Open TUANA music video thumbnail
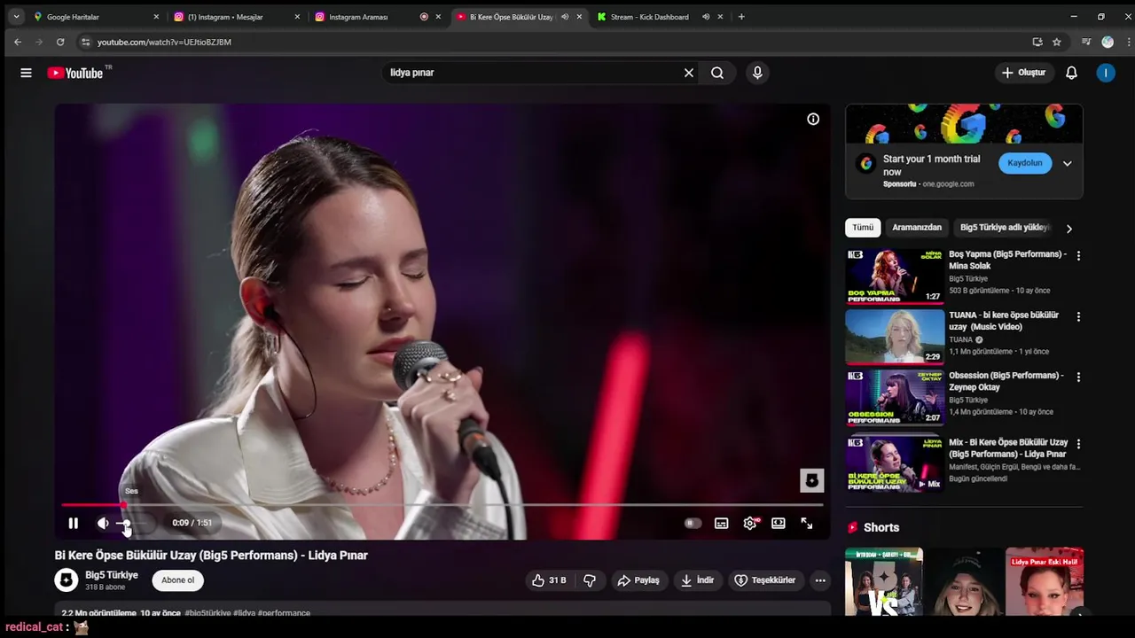This screenshot has height=638, width=1135. tap(895, 337)
